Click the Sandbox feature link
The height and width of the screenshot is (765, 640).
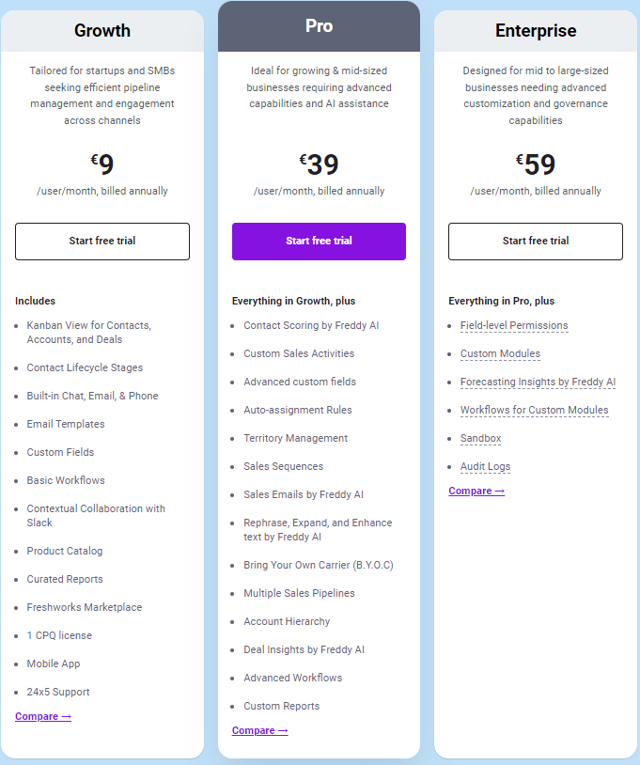pyautogui.click(x=480, y=439)
